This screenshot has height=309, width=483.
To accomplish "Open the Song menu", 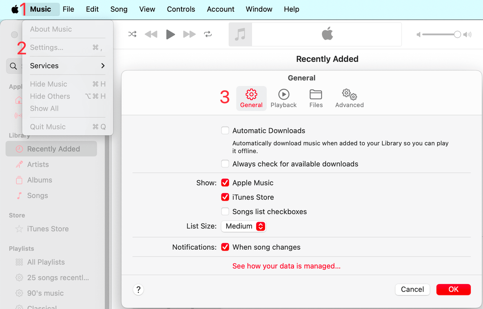I will (x=119, y=9).
